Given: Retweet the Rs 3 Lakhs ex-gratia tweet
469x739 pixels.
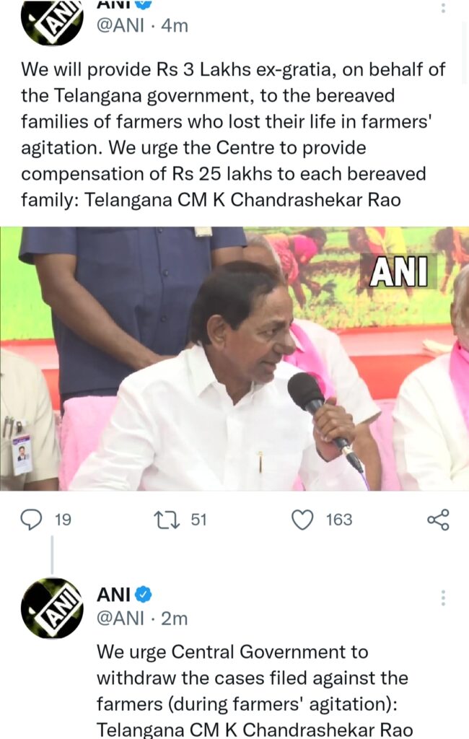Looking at the screenshot, I should pos(167,520).
